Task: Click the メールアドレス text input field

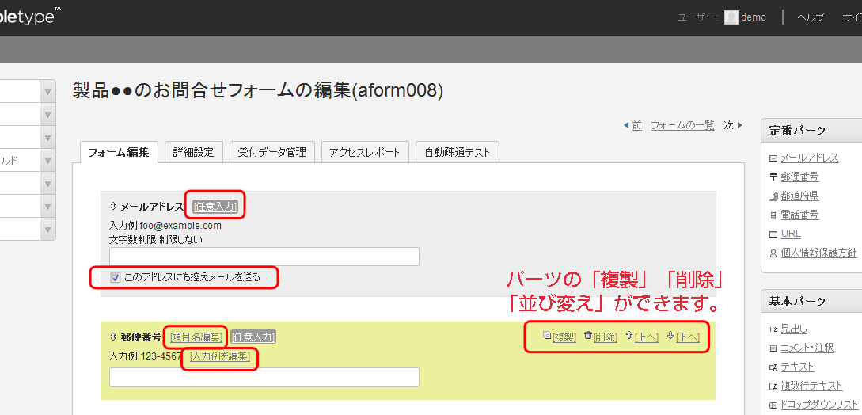Action: [x=264, y=257]
